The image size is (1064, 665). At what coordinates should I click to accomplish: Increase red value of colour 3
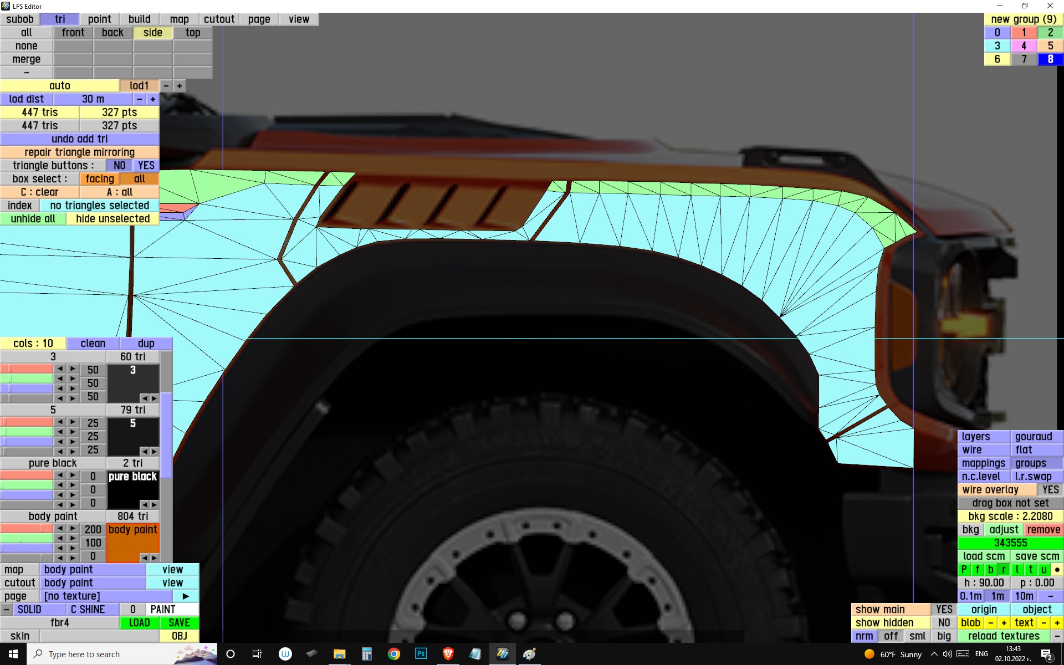coord(73,369)
